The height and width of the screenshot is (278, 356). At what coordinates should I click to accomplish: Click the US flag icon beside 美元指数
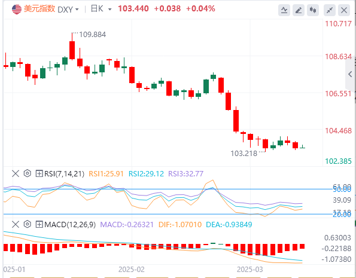[x=17, y=10]
